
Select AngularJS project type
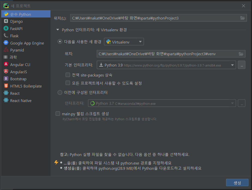[26, 72]
